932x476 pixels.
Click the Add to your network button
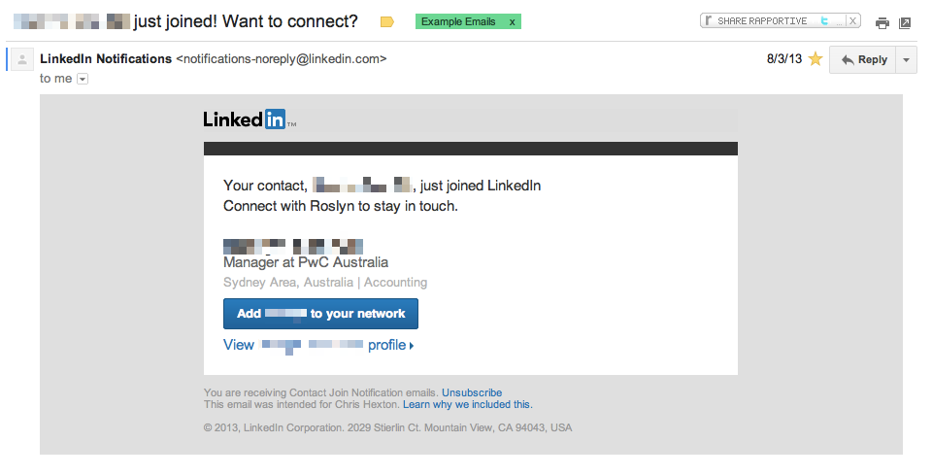pos(320,314)
